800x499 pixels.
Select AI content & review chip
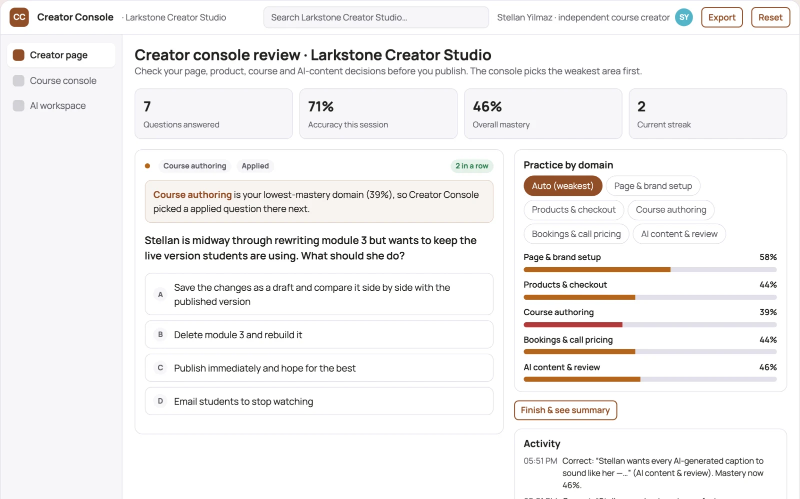click(x=679, y=234)
